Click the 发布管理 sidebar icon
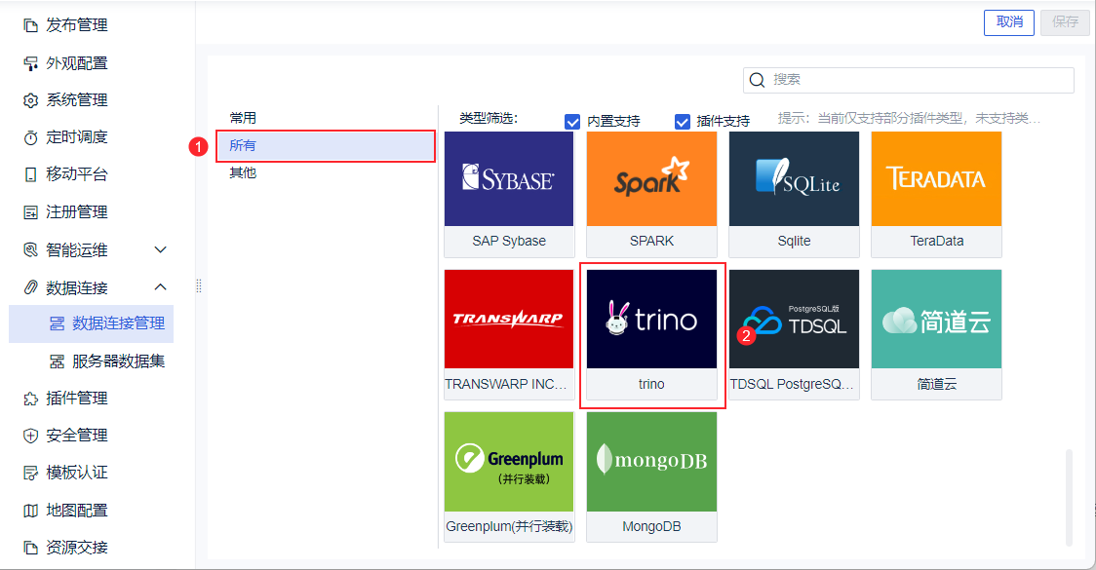Viewport: 1096px width, 570px height. [x=30, y=26]
